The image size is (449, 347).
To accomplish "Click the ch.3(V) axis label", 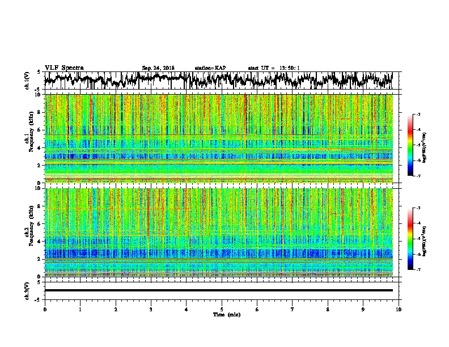I will tap(27, 291).
